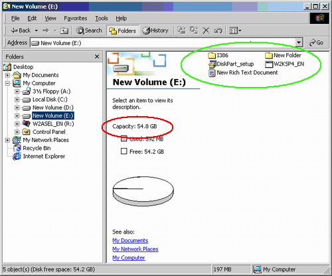Select My Network Places icon

point(17,140)
